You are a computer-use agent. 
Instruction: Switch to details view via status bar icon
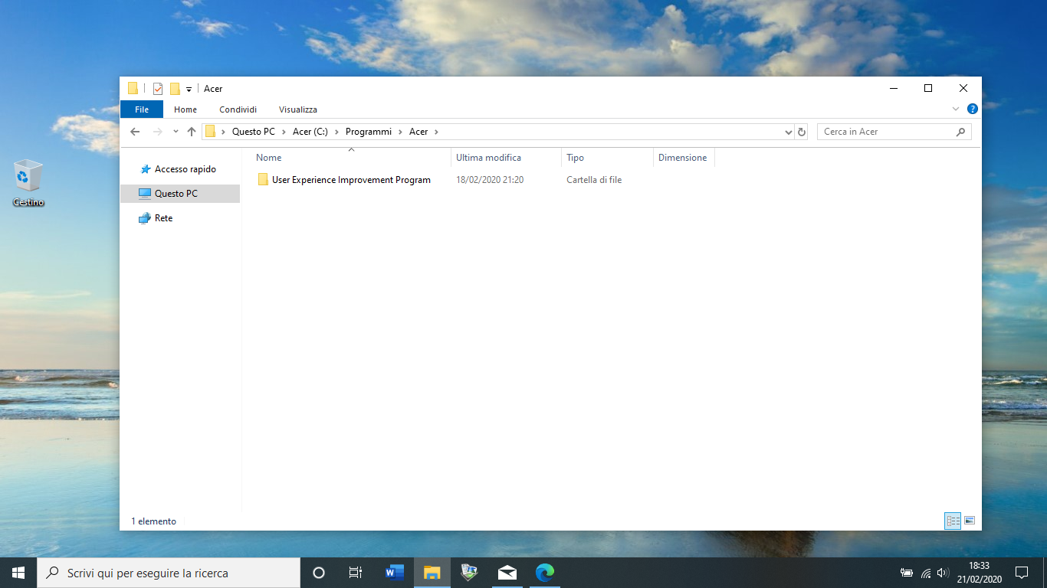coord(952,521)
